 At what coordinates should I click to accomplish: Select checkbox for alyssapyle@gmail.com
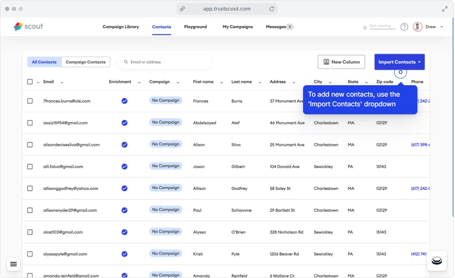click(30, 254)
